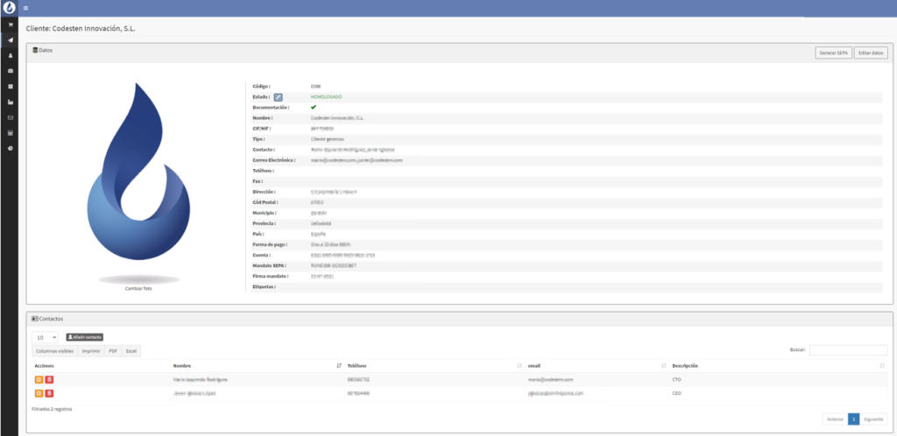Image resolution: width=897 pixels, height=436 pixels.
Task: Open the shopping cart sidebar section
Action: pyautogui.click(x=11, y=25)
